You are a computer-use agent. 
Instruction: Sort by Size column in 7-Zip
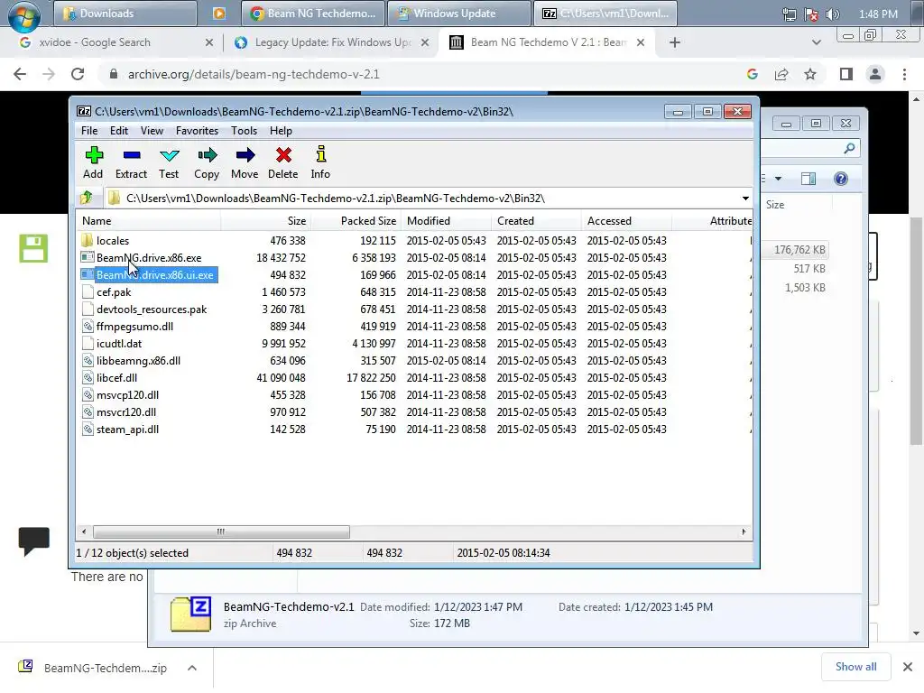coord(266,221)
